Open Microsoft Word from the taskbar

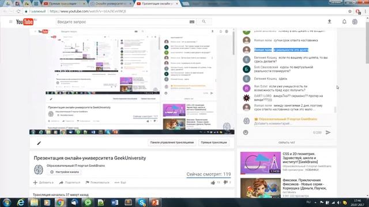click(115, 202)
